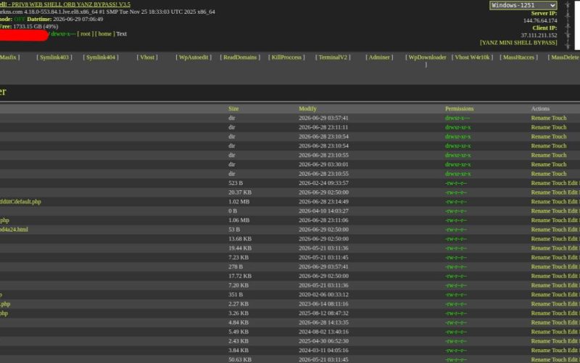Open the fd0ttCdefault.php file
580x363 pixels.
pyautogui.click(x=20, y=202)
